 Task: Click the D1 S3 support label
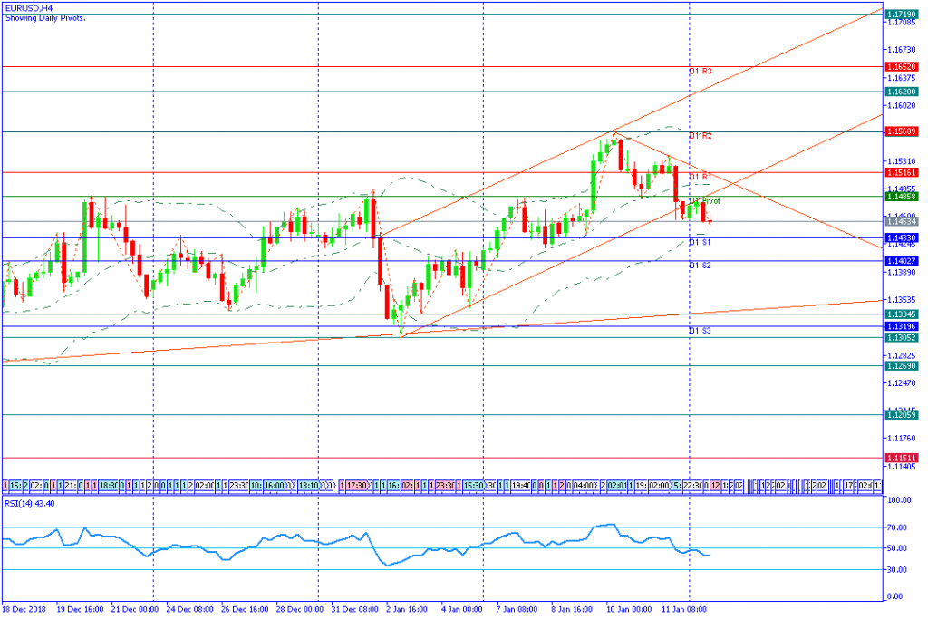coord(700,330)
